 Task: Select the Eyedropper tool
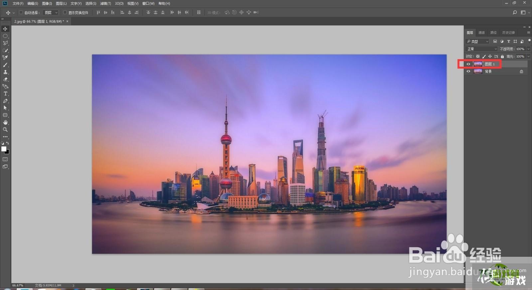pyautogui.click(x=5, y=57)
